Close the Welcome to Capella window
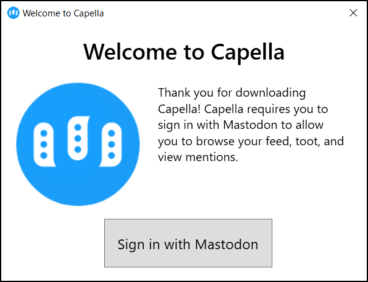This screenshot has height=282, width=368. tap(353, 13)
